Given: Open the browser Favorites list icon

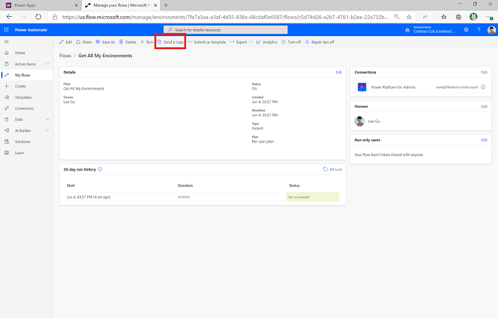Looking at the screenshot, I should 444,17.
